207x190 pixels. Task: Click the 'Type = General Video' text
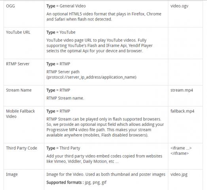pyautogui.click(x=66, y=6)
